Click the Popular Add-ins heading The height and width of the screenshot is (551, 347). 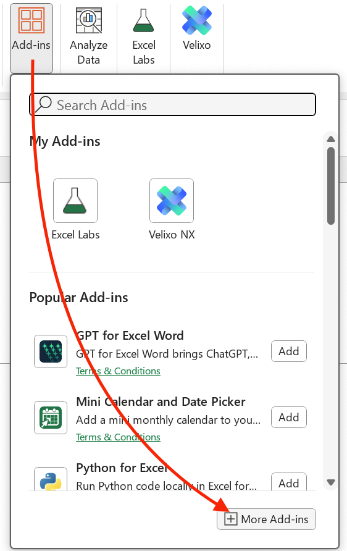coord(78,298)
